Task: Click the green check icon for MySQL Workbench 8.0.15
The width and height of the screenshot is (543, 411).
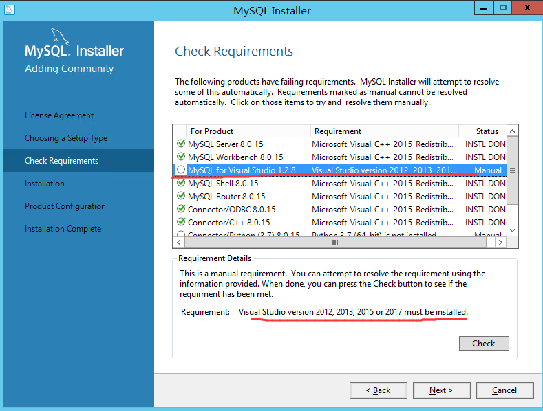Action: (x=181, y=157)
